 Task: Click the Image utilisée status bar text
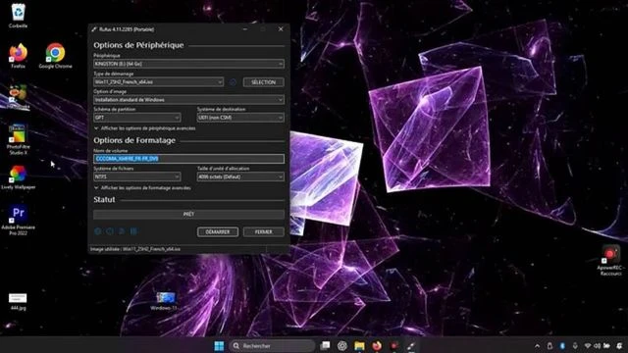pos(135,249)
